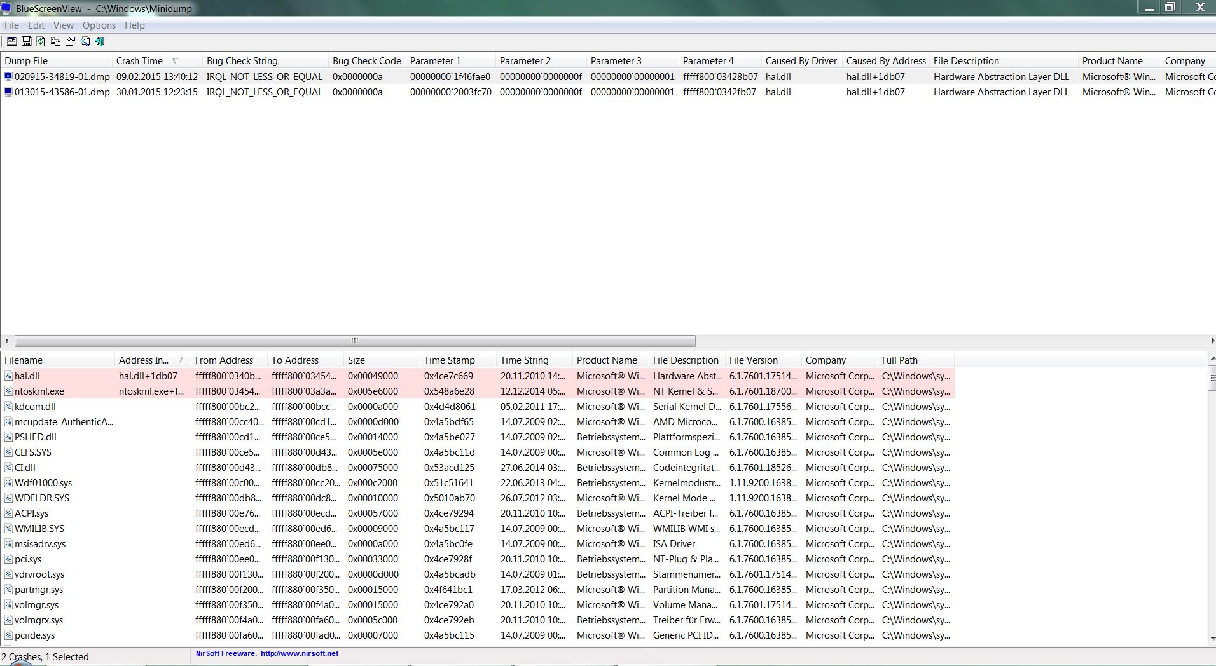Image resolution: width=1216 pixels, height=666 pixels.
Task: Click the Exit door toolbar icon
Action: [x=99, y=41]
